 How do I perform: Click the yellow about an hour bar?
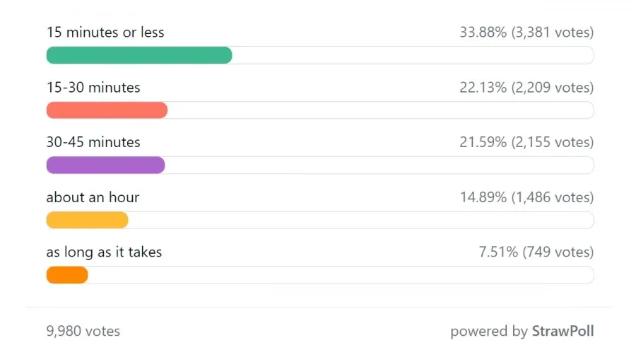tap(87, 220)
